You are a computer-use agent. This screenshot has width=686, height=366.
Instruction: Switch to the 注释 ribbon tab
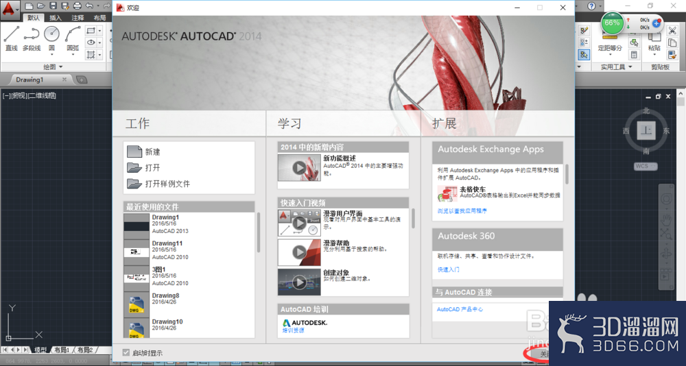pyautogui.click(x=78, y=18)
